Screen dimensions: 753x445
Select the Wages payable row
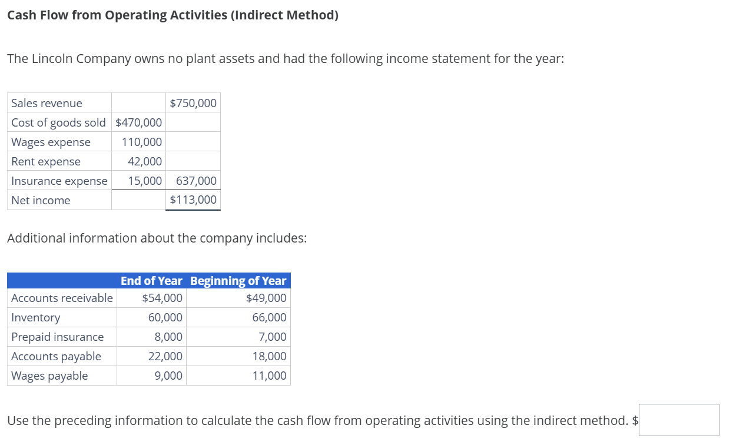[49, 376]
